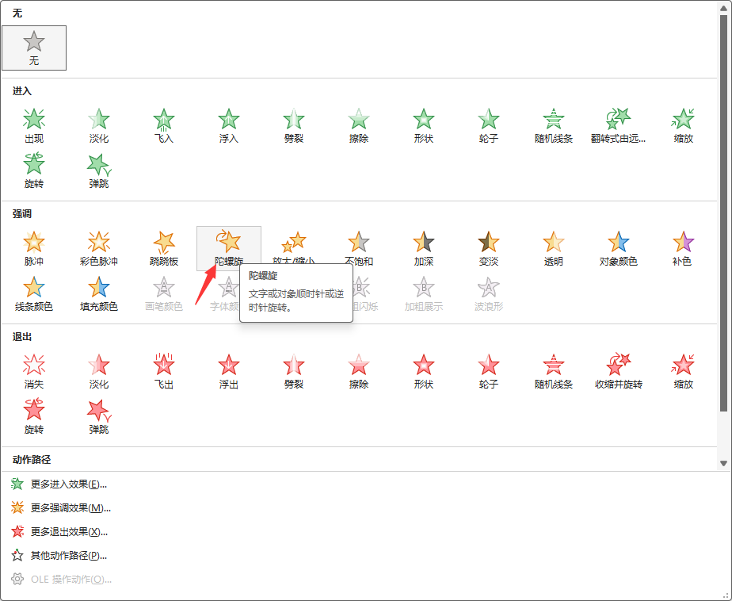
Task: Choose the 浮出 exit effect
Action: pos(229,372)
